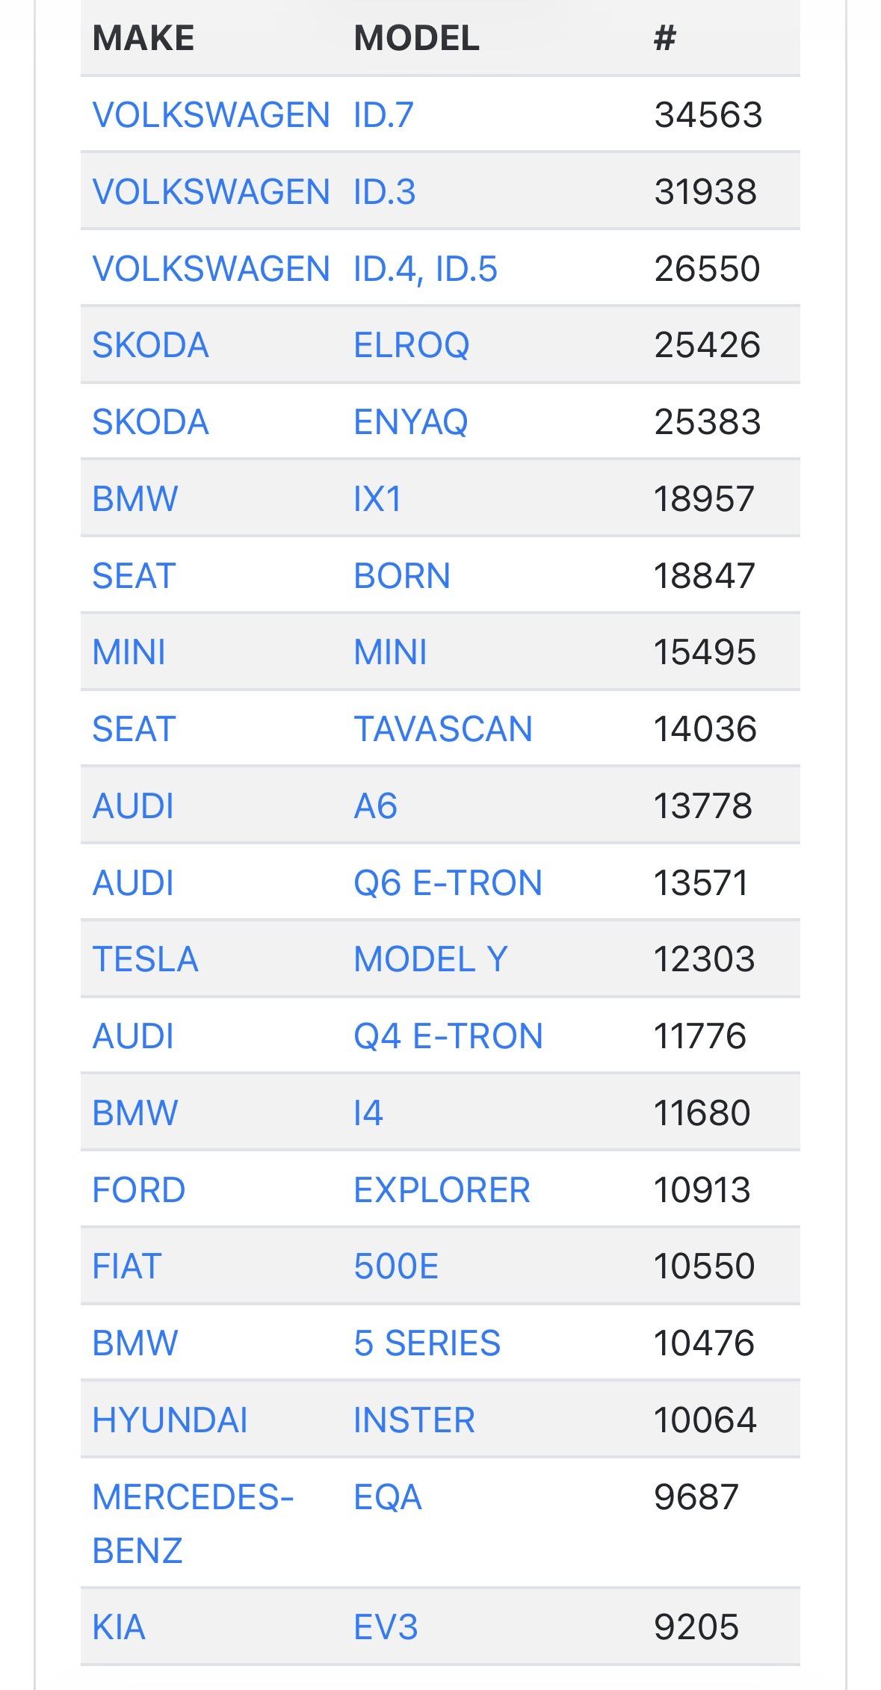Click the BMW IX1 model link
881x1690 pixels.
(x=377, y=499)
